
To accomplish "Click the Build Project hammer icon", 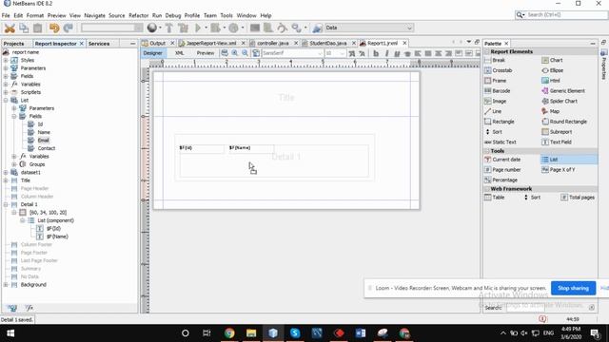I will tap(169, 28).
